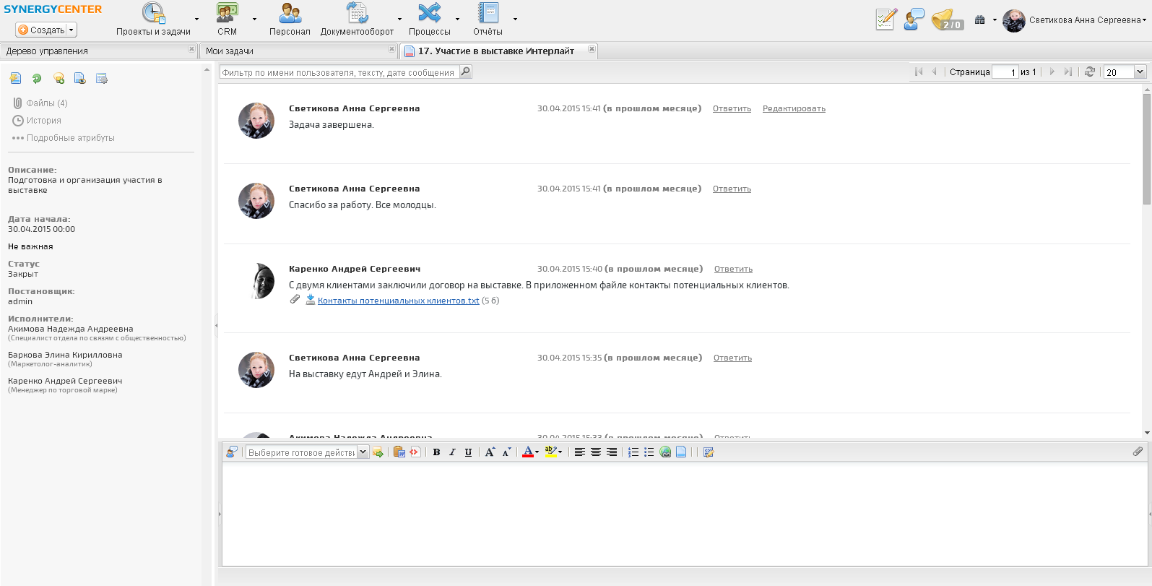Switch to the Мои задачи tab
The image size is (1152, 586).
click(x=230, y=51)
